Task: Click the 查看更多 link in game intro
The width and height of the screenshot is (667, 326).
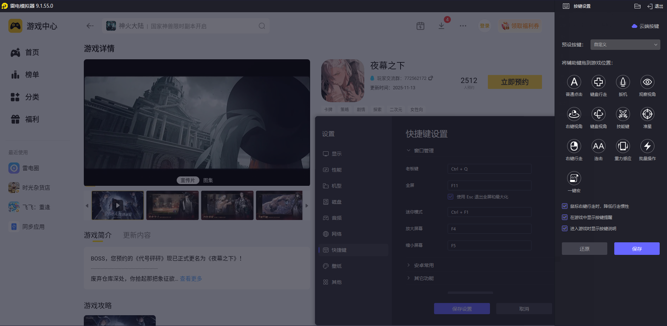Action: pyautogui.click(x=191, y=279)
